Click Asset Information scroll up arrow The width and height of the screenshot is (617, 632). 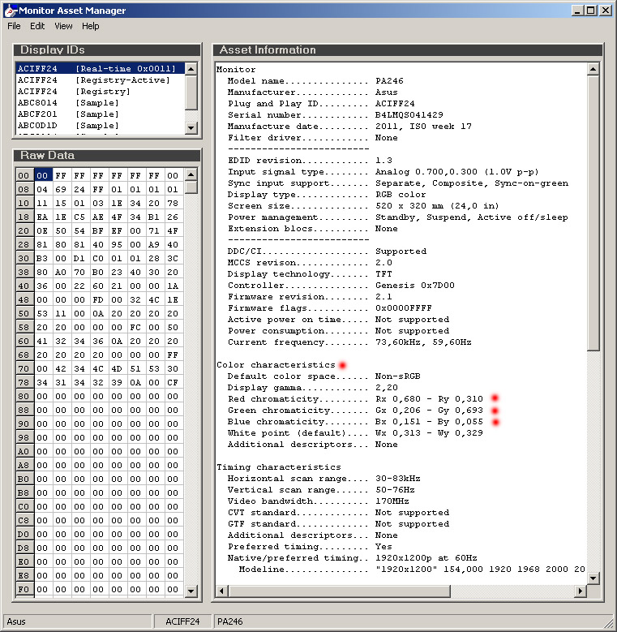click(x=593, y=69)
